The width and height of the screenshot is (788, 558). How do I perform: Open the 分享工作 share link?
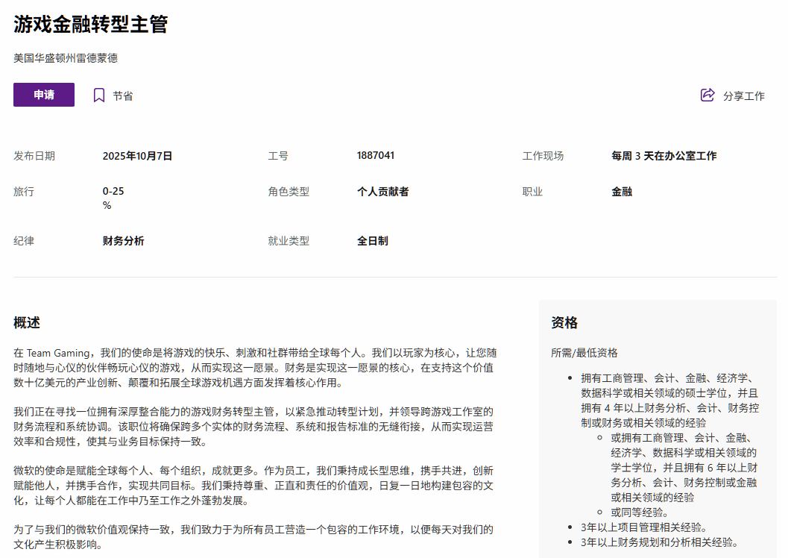pyautogui.click(x=743, y=96)
